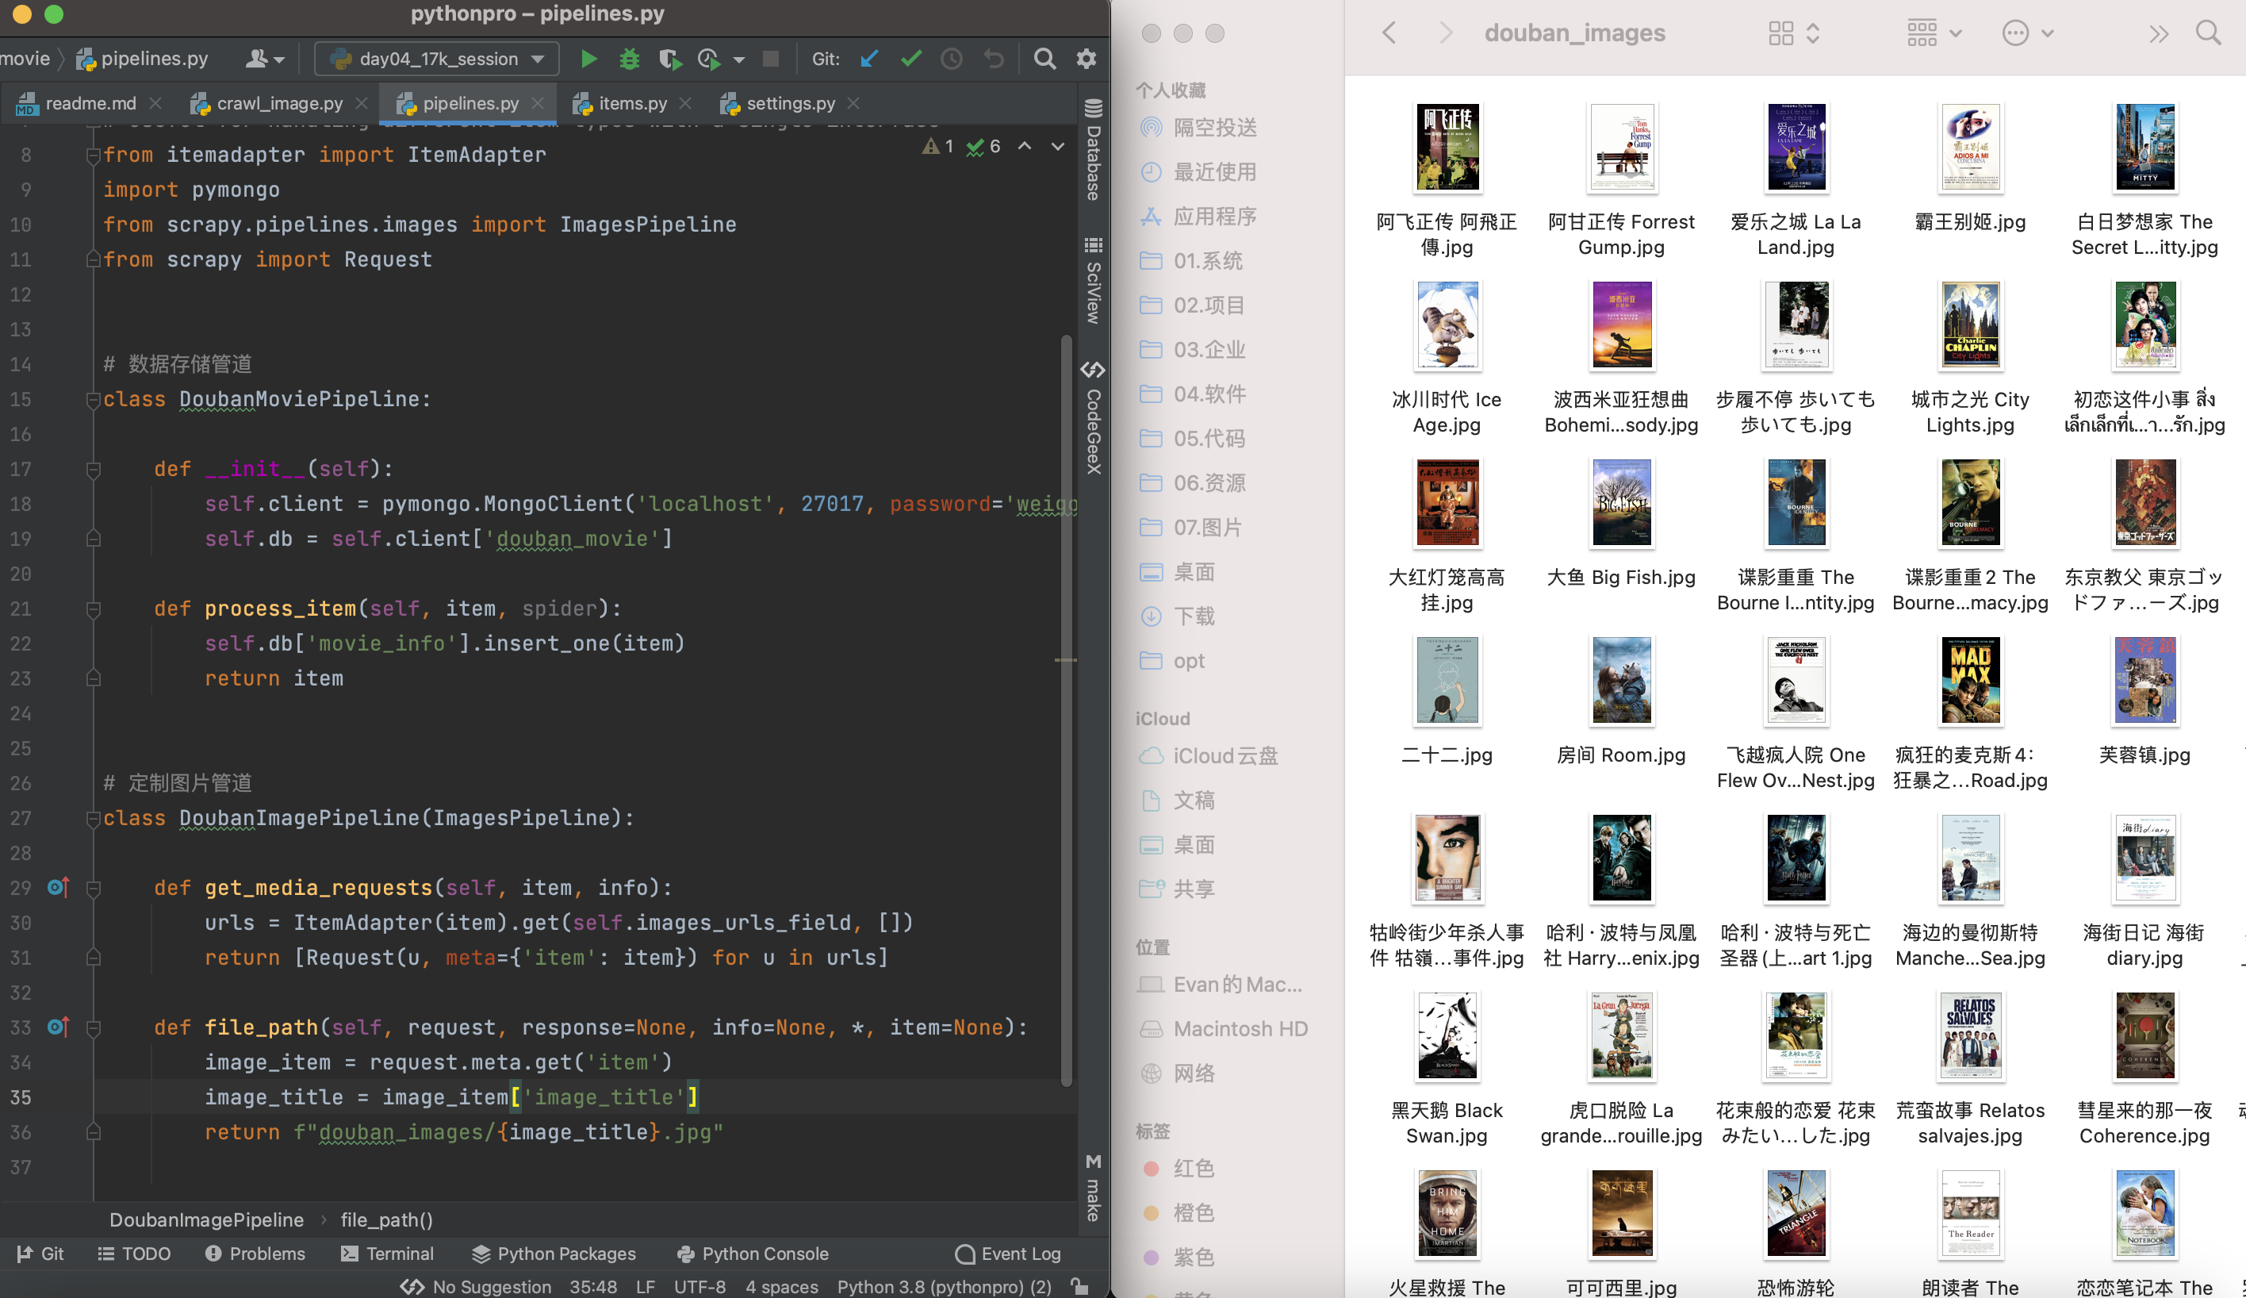This screenshot has height=1298, width=2246.
Task: Switch to readme.md tab
Action: pyautogui.click(x=90, y=103)
